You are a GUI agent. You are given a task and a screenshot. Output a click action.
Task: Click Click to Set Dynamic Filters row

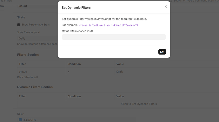[x=139, y=104]
